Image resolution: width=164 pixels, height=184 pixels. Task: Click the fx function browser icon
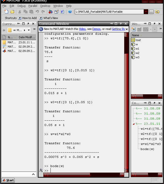tap(41, 170)
